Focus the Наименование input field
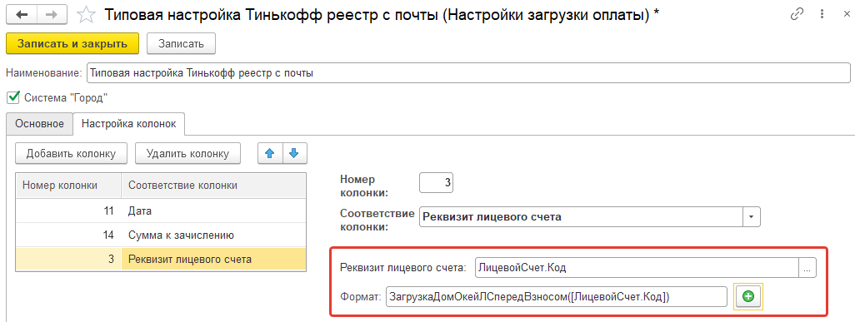Screen dimensions: 855x322 468,73
